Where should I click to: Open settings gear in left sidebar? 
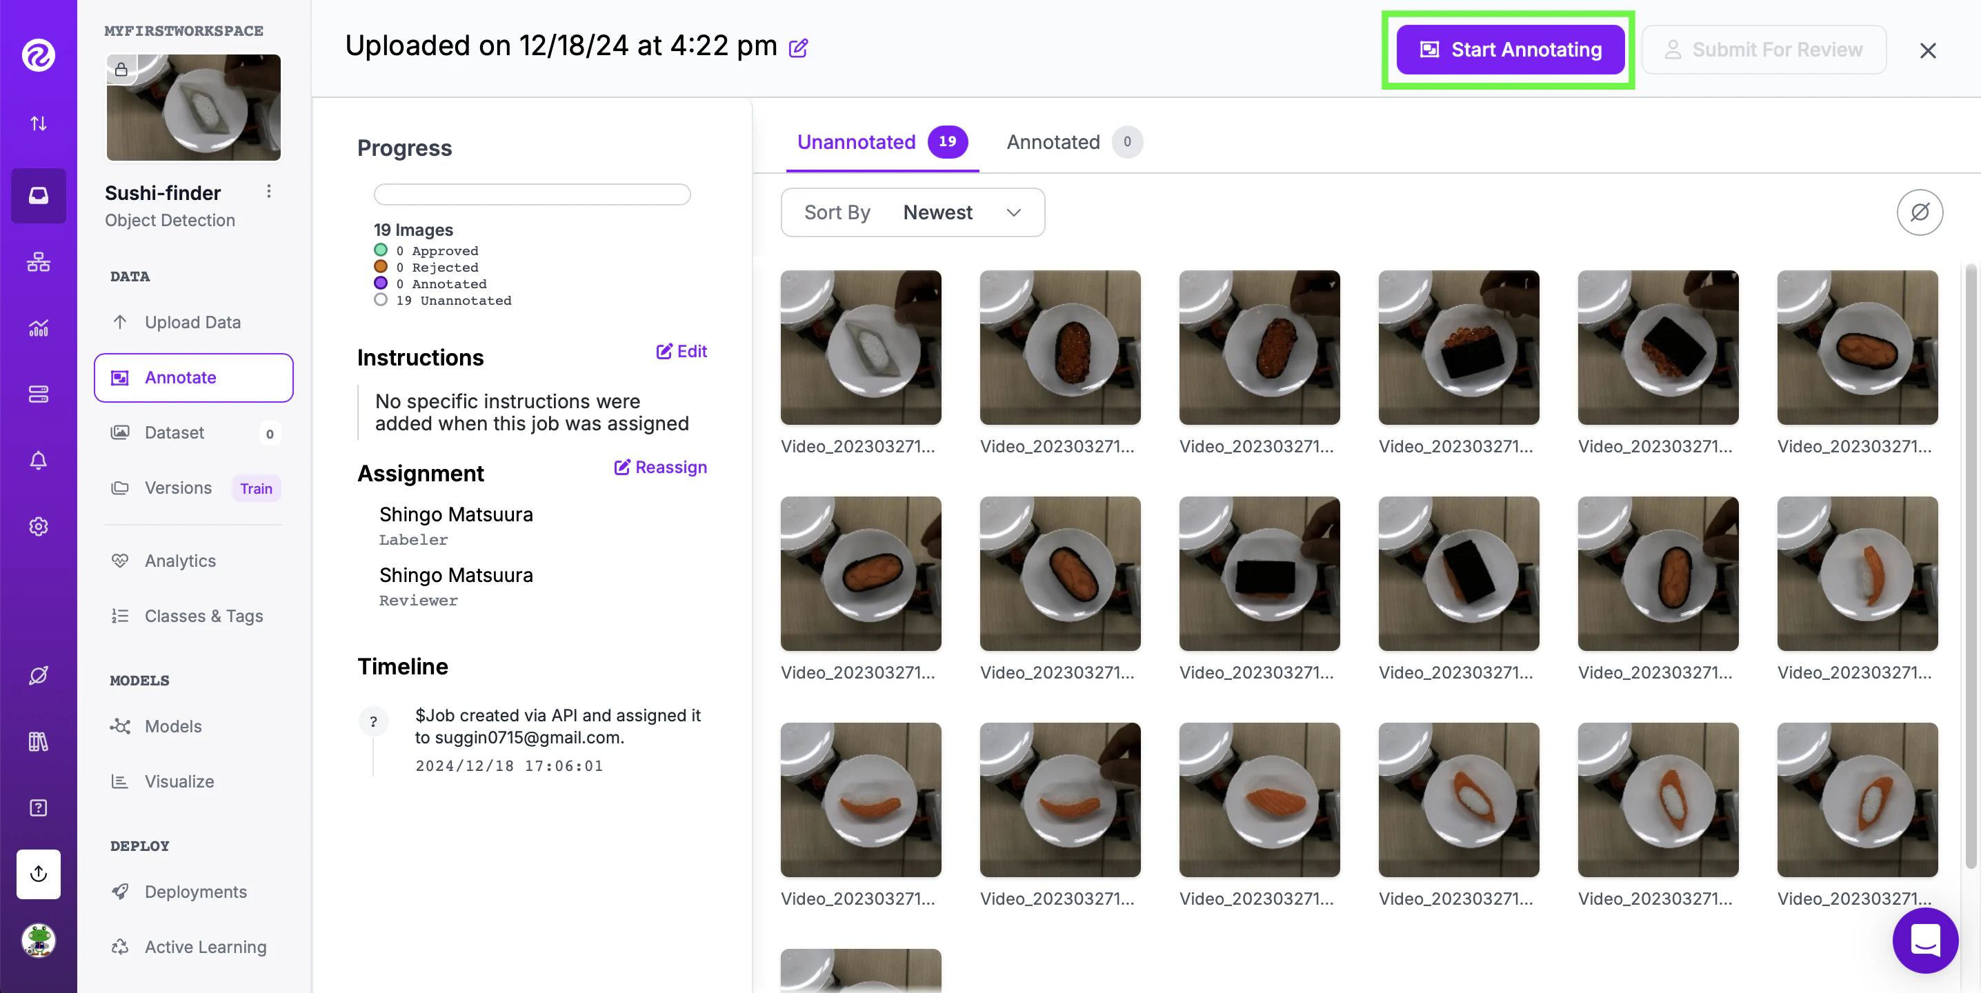coord(39,526)
